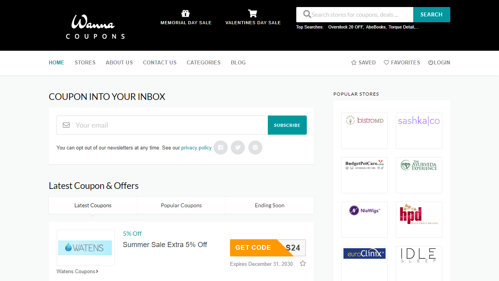Select the Latest Coupons tab

click(93, 205)
